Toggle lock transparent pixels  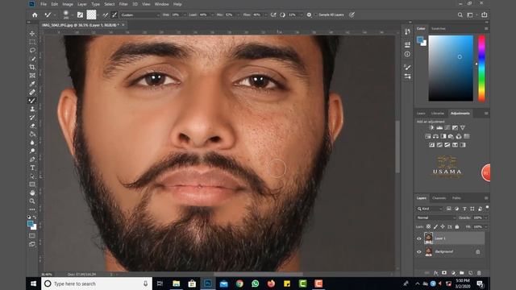pyautogui.click(x=428, y=226)
